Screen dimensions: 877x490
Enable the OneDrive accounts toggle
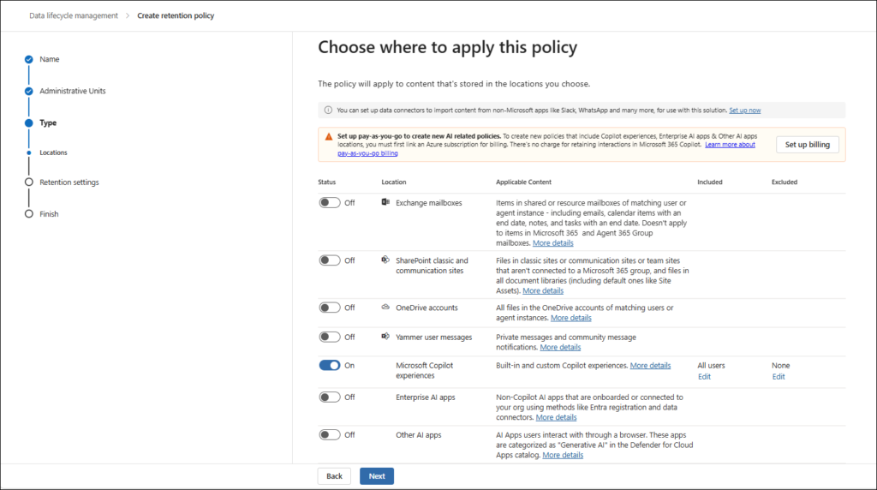click(x=330, y=308)
